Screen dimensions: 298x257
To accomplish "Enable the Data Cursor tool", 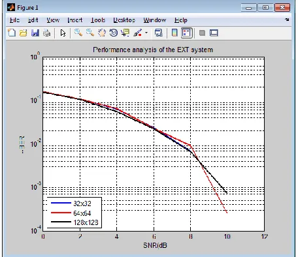I will click(125, 33).
